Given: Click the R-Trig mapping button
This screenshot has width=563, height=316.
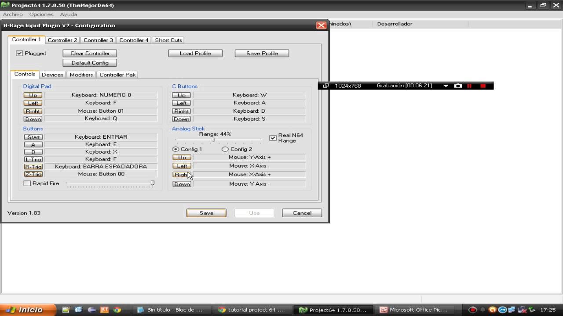Looking at the screenshot, I should click(x=33, y=167).
